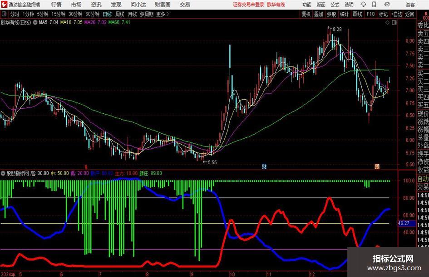Click the 新庄: 99.00 indicator value
Viewport: 429px width, 277px height.
pyautogui.click(x=150, y=173)
